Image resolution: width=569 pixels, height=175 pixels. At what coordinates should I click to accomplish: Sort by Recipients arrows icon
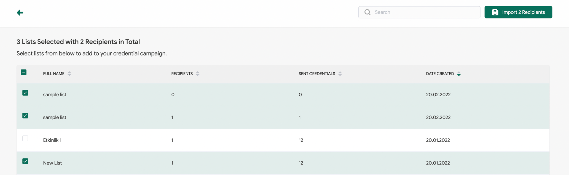point(198,74)
